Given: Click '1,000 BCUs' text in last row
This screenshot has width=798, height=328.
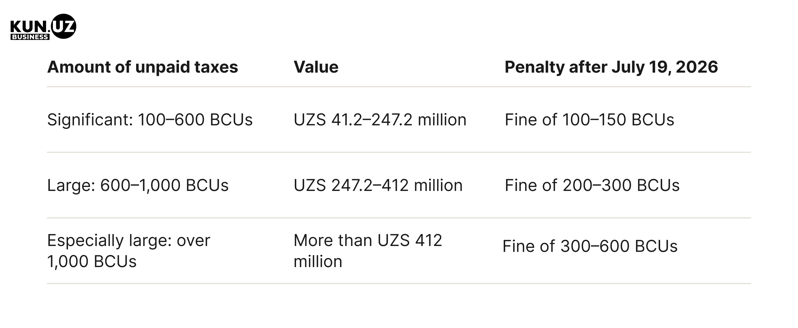Looking at the screenshot, I should (x=92, y=262).
